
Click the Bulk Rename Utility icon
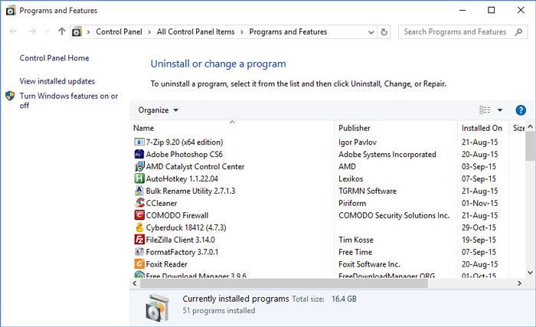(139, 191)
